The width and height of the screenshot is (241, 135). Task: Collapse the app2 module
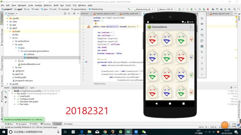click(x=7, y=28)
